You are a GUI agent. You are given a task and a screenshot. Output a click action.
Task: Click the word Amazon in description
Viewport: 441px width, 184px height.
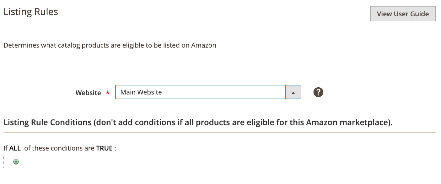point(204,45)
